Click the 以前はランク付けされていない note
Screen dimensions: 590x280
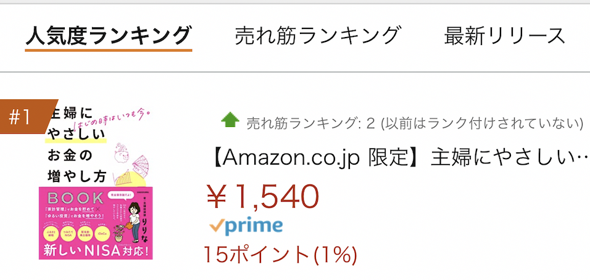pos(481,123)
